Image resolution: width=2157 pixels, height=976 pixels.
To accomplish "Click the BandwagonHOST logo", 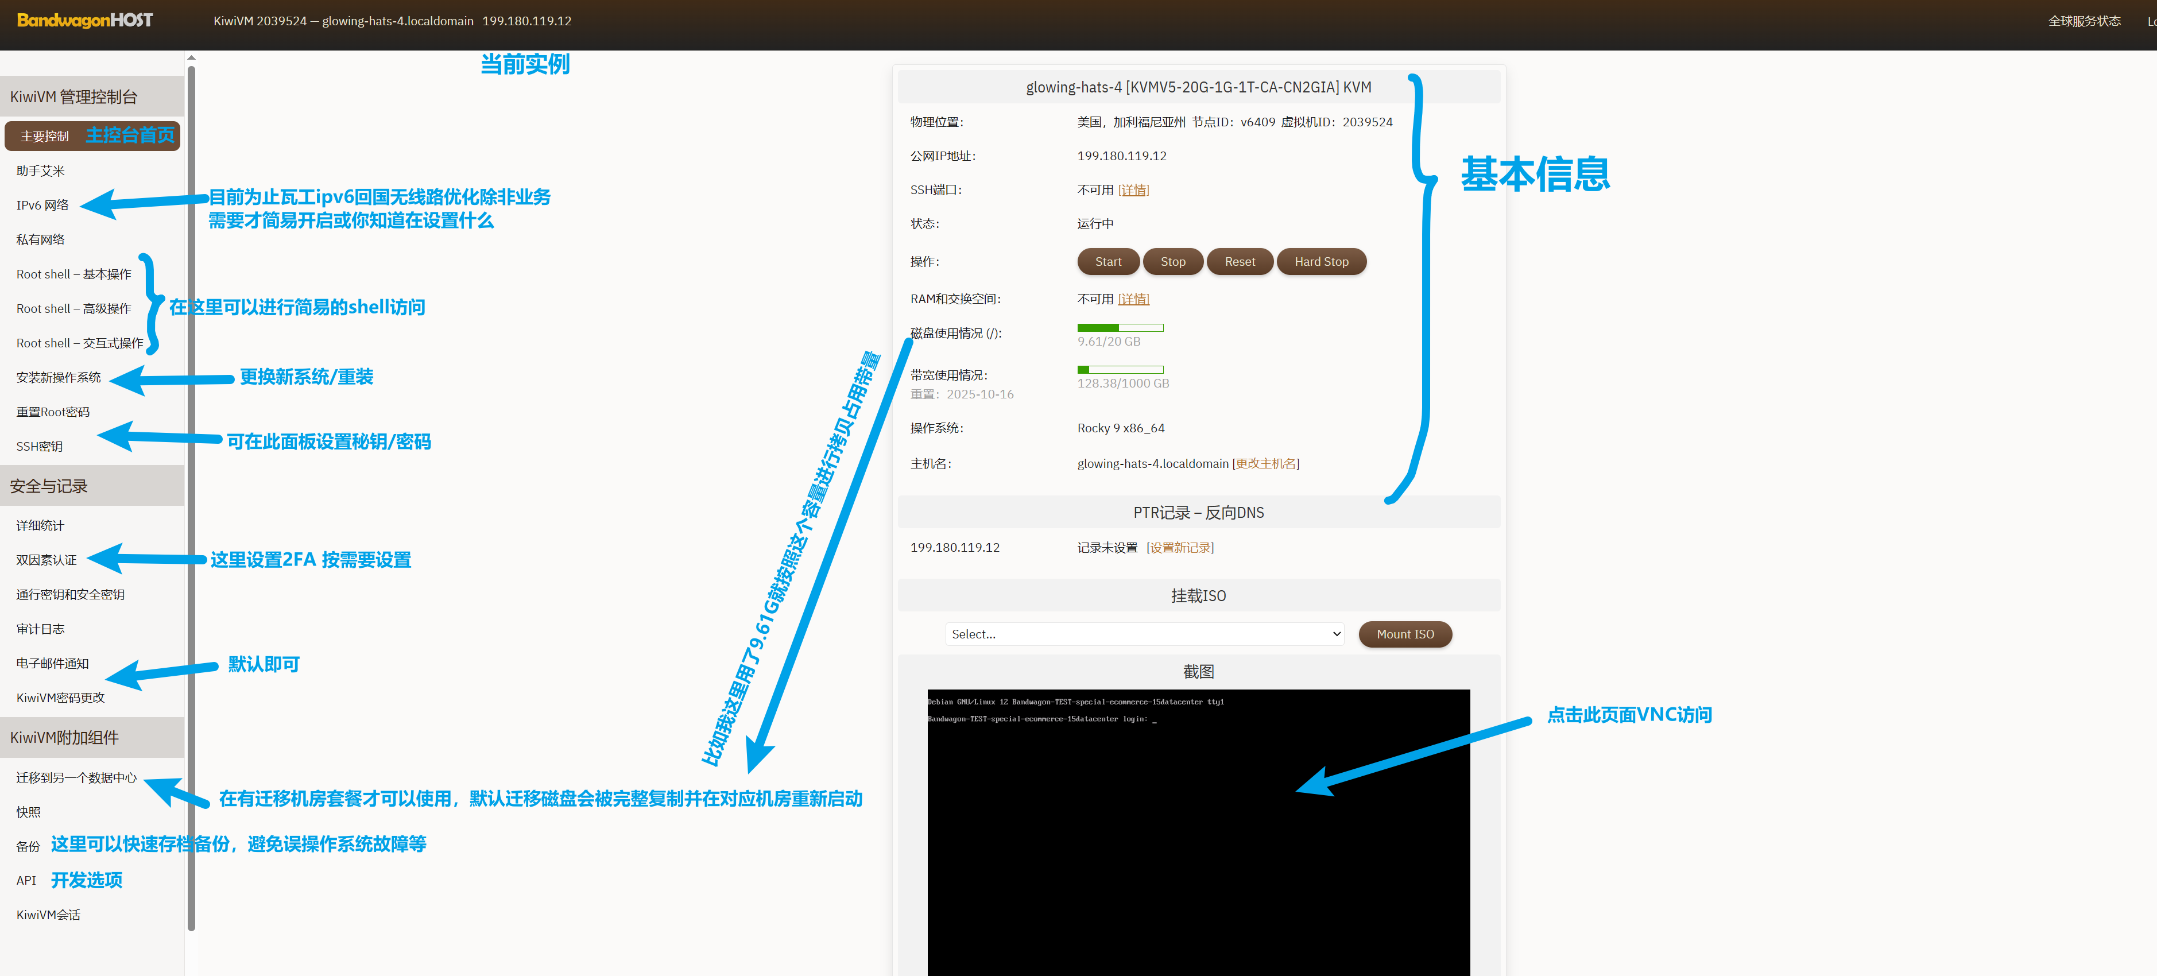I will [84, 20].
